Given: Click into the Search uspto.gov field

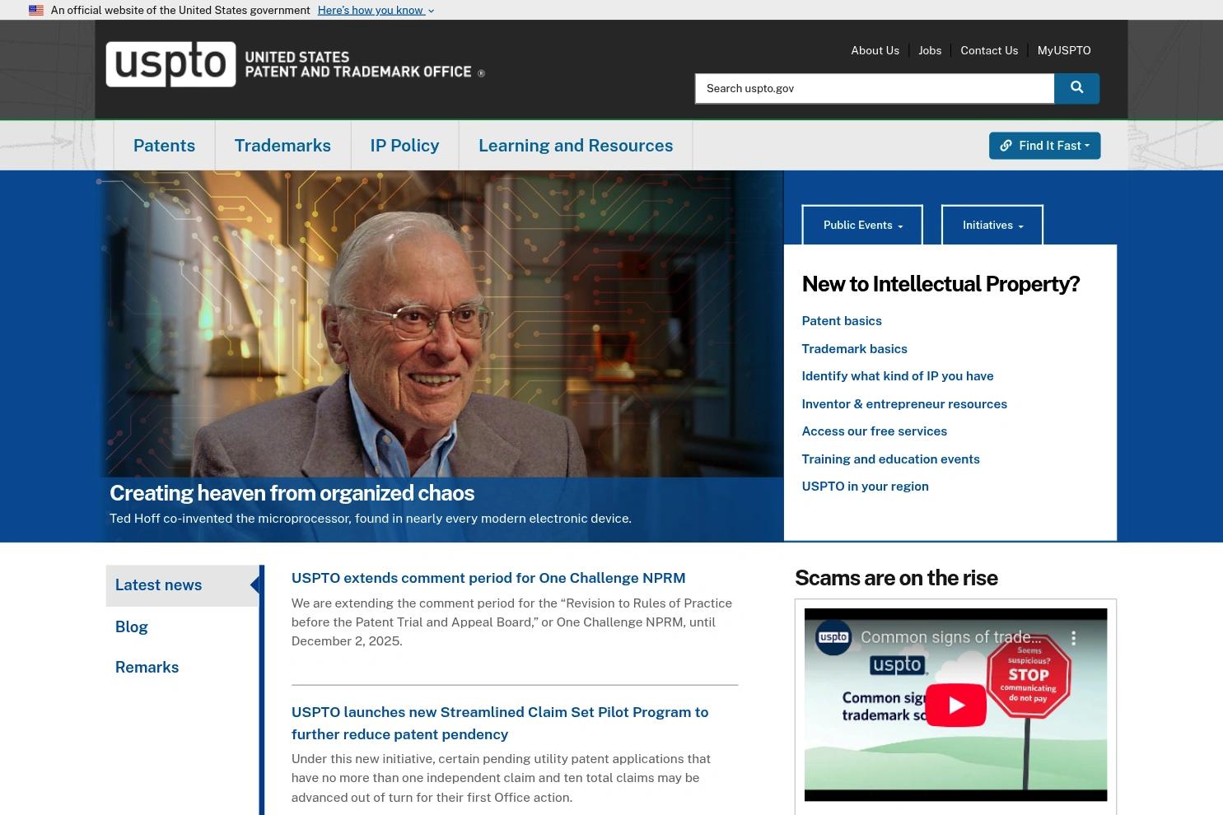Looking at the screenshot, I should (x=875, y=88).
